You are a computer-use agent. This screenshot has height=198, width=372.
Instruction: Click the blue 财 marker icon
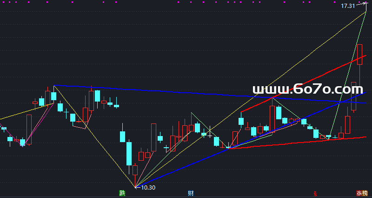[x=191, y=193]
